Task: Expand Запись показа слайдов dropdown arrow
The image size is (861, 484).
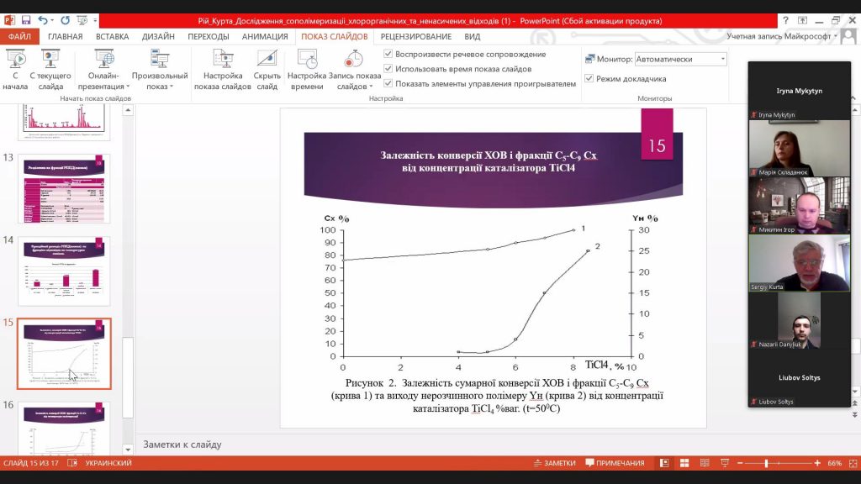Action: [x=371, y=87]
